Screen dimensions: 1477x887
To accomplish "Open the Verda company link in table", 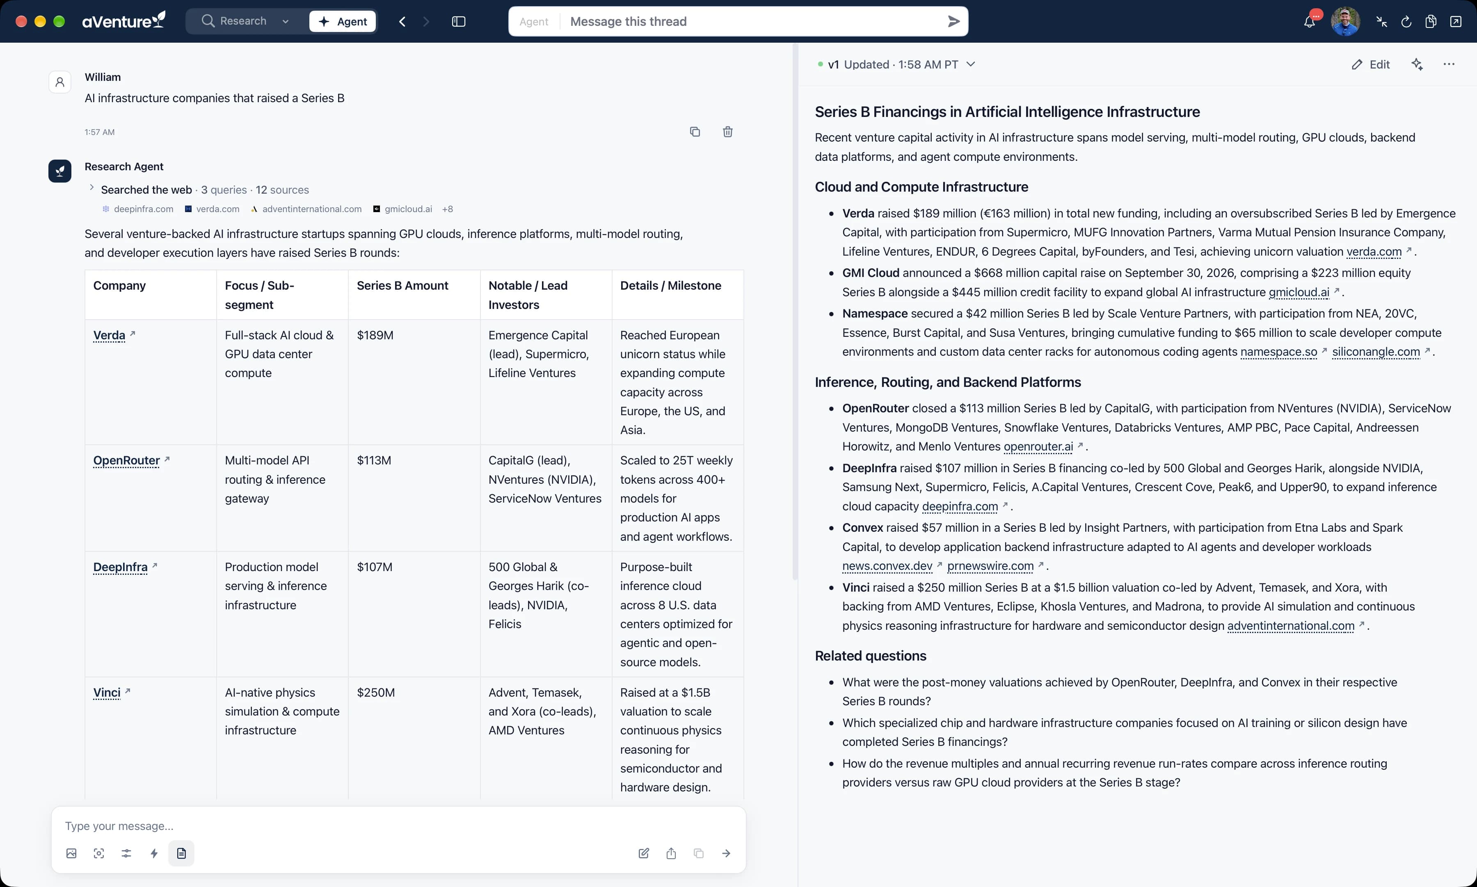I will pyautogui.click(x=110, y=335).
